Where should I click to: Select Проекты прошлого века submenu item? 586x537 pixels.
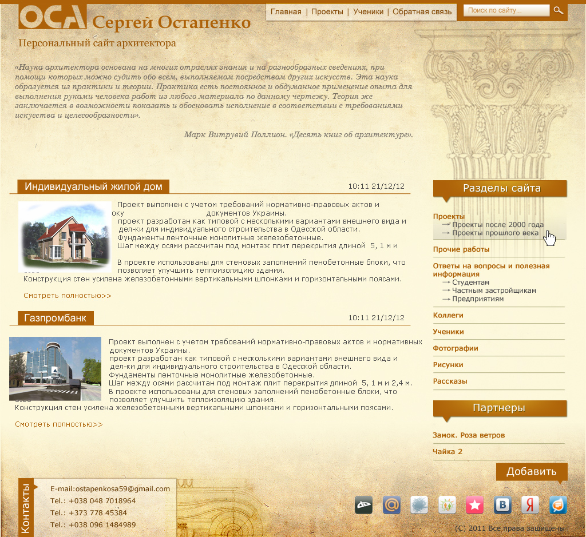[494, 233]
